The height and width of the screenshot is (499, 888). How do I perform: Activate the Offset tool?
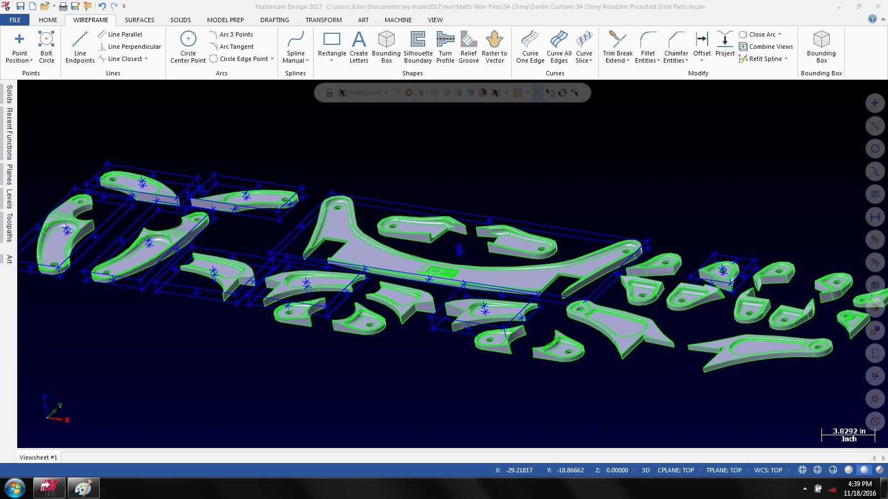[702, 47]
